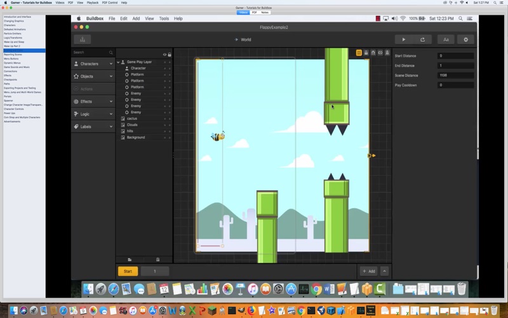Click the volume icon in Buildbox menu bar
Screen dimensions: 508x318
[x=394, y=18]
